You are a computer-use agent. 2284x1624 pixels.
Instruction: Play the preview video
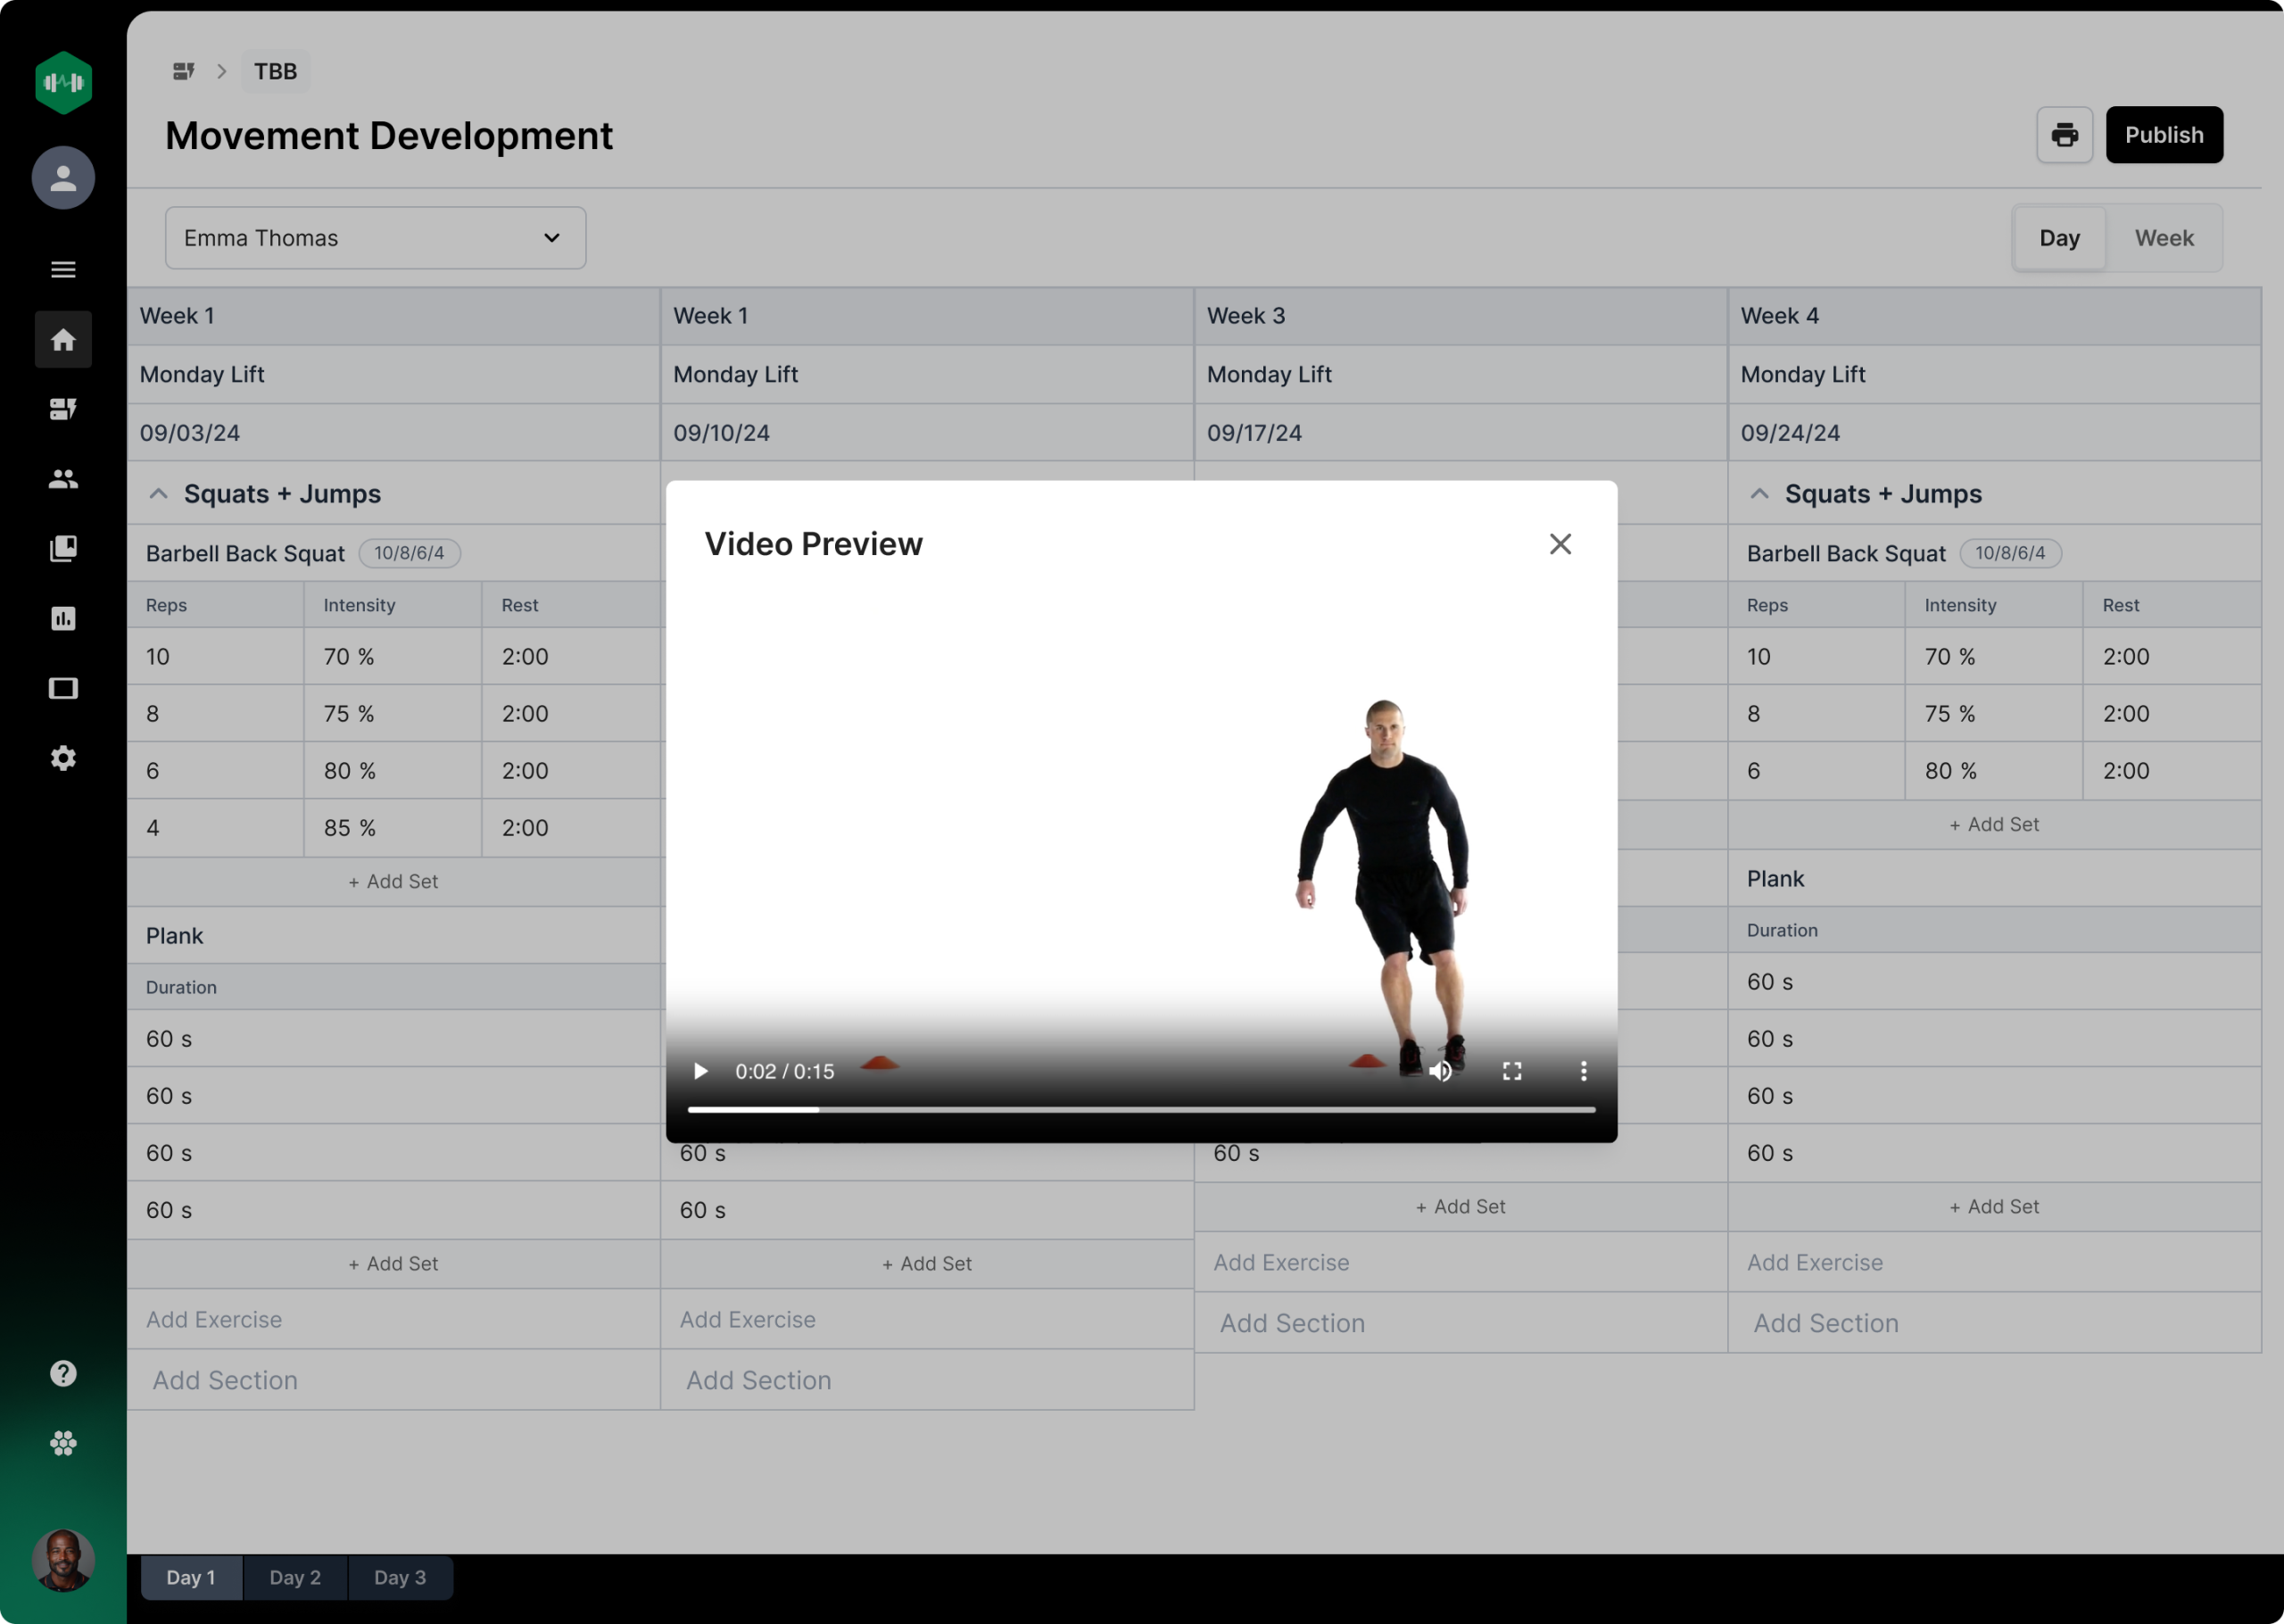pyautogui.click(x=700, y=1071)
